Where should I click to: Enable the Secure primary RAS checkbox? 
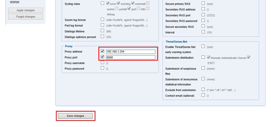click(x=203, y=3)
